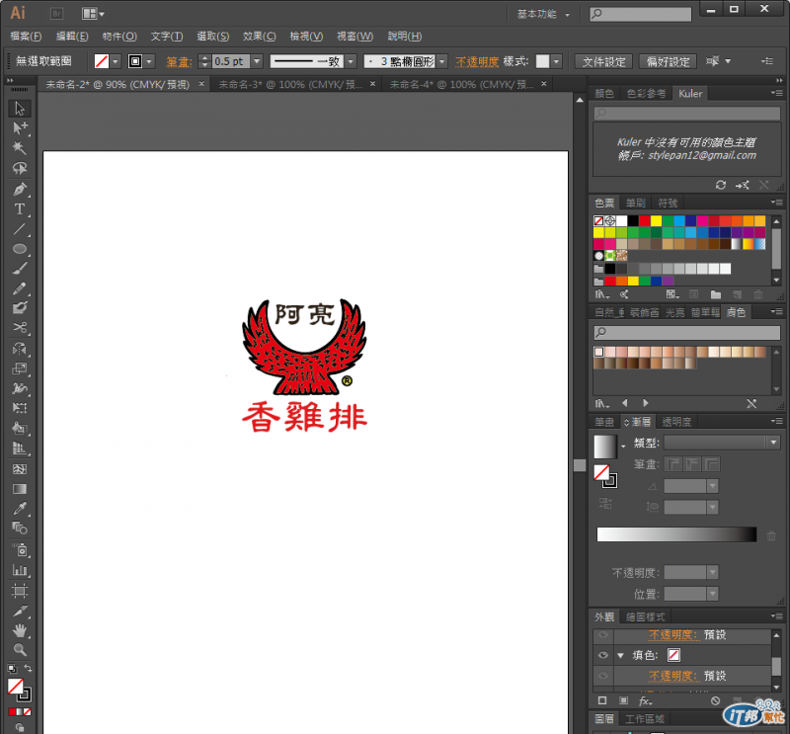This screenshot has height=734, width=790.
Task: Close the 未命名-2* document tab
Action: click(x=201, y=84)
